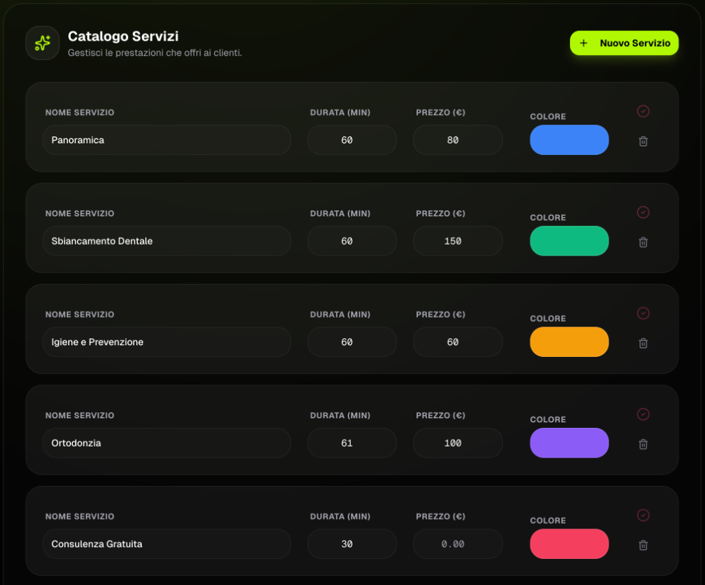Delete the Consulenza Gratuita service
The image size is (705, 585).
(x=643, y=545)
